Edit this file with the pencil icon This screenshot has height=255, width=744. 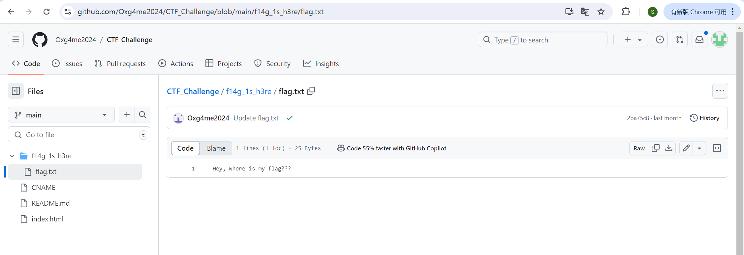pos(686,148)
